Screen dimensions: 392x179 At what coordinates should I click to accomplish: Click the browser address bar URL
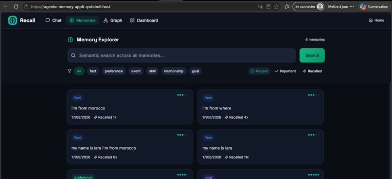pyautogui.click(x=71, y=7)
